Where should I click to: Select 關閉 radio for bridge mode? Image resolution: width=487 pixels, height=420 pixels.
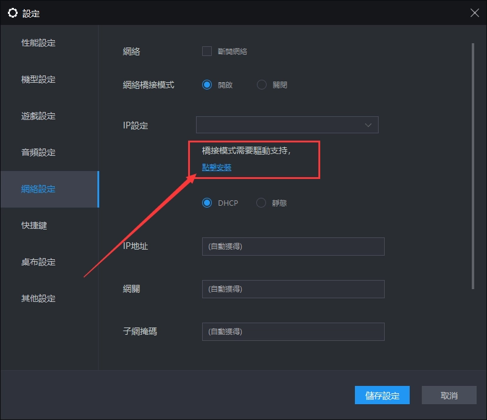262,85
